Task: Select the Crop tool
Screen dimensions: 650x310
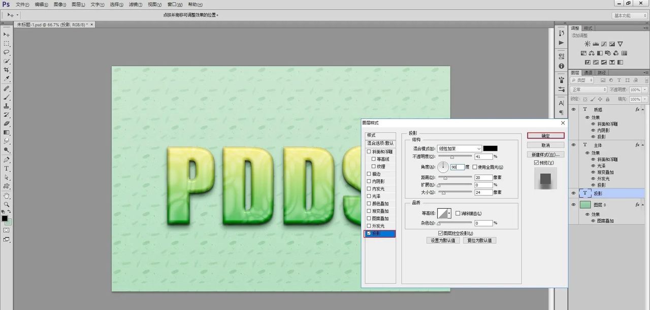Action: pyautogui.click(x=7, y=70)
